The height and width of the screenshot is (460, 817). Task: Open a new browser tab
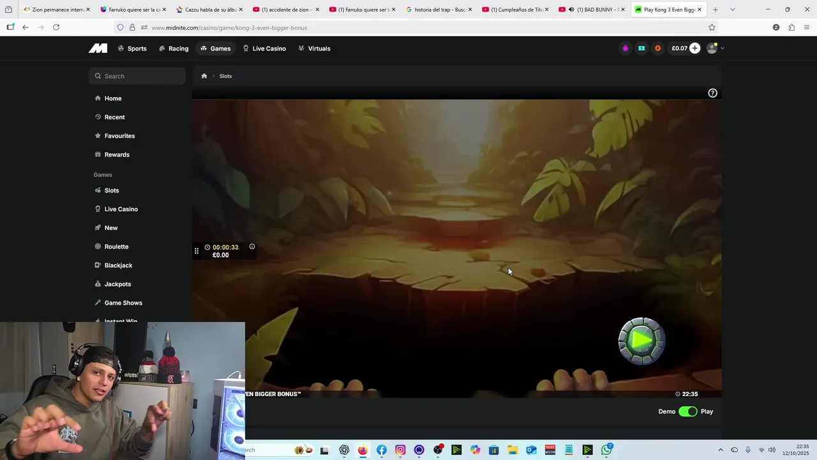pyautogui.click(x=716, y=10)
